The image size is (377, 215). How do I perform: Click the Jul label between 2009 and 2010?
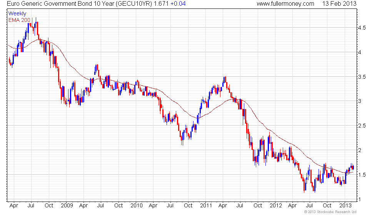click(x=100, y=206)
